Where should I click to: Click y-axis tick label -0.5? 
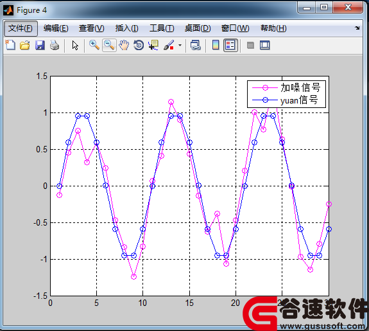(40, 222)
